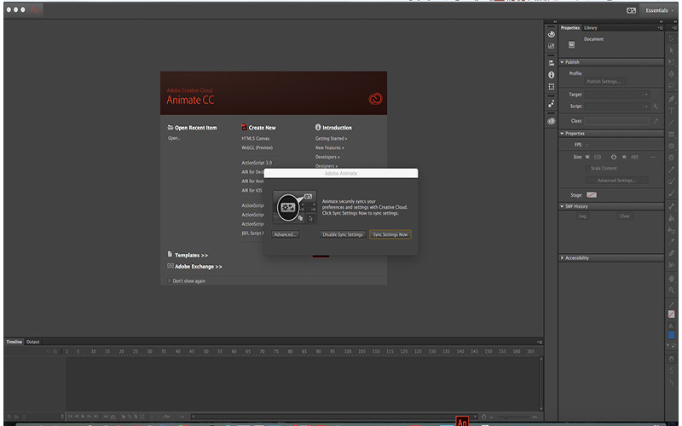This screenshot has height=426, width=682.
Task: Select the Oval tool
Action: click(671, 146)
